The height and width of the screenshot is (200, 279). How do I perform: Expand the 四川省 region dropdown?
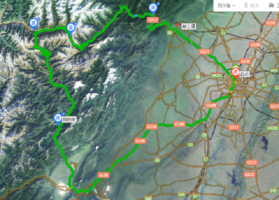click(x=226, y=6)
